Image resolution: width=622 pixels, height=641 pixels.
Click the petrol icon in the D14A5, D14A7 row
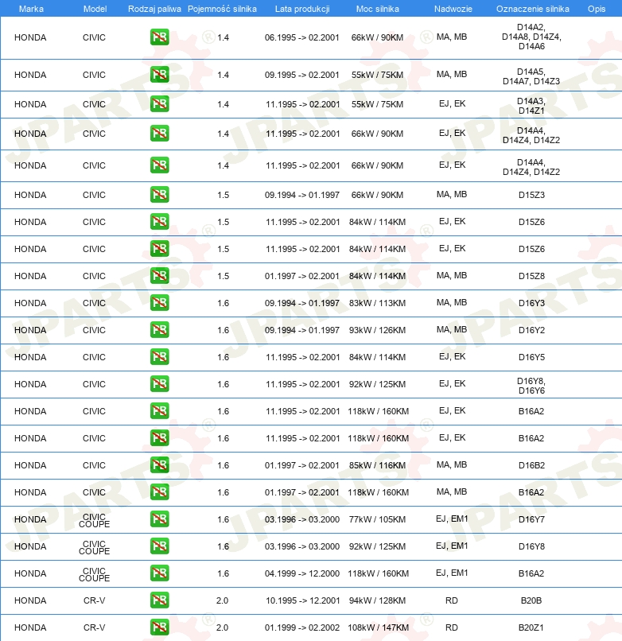pos(160,75)
